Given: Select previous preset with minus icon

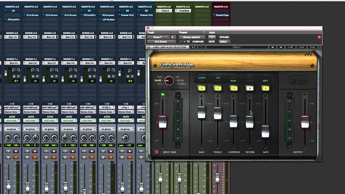Looking at the screenshot, I should coord(181,42).
